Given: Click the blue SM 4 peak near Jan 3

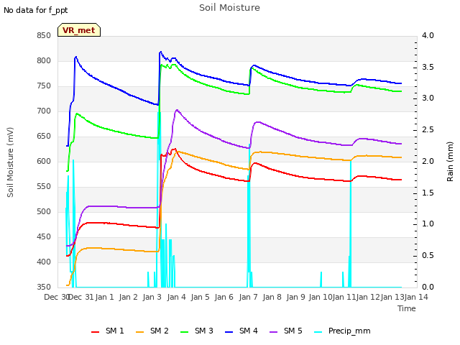Looking at the screenshot, I should coord(160,52).
